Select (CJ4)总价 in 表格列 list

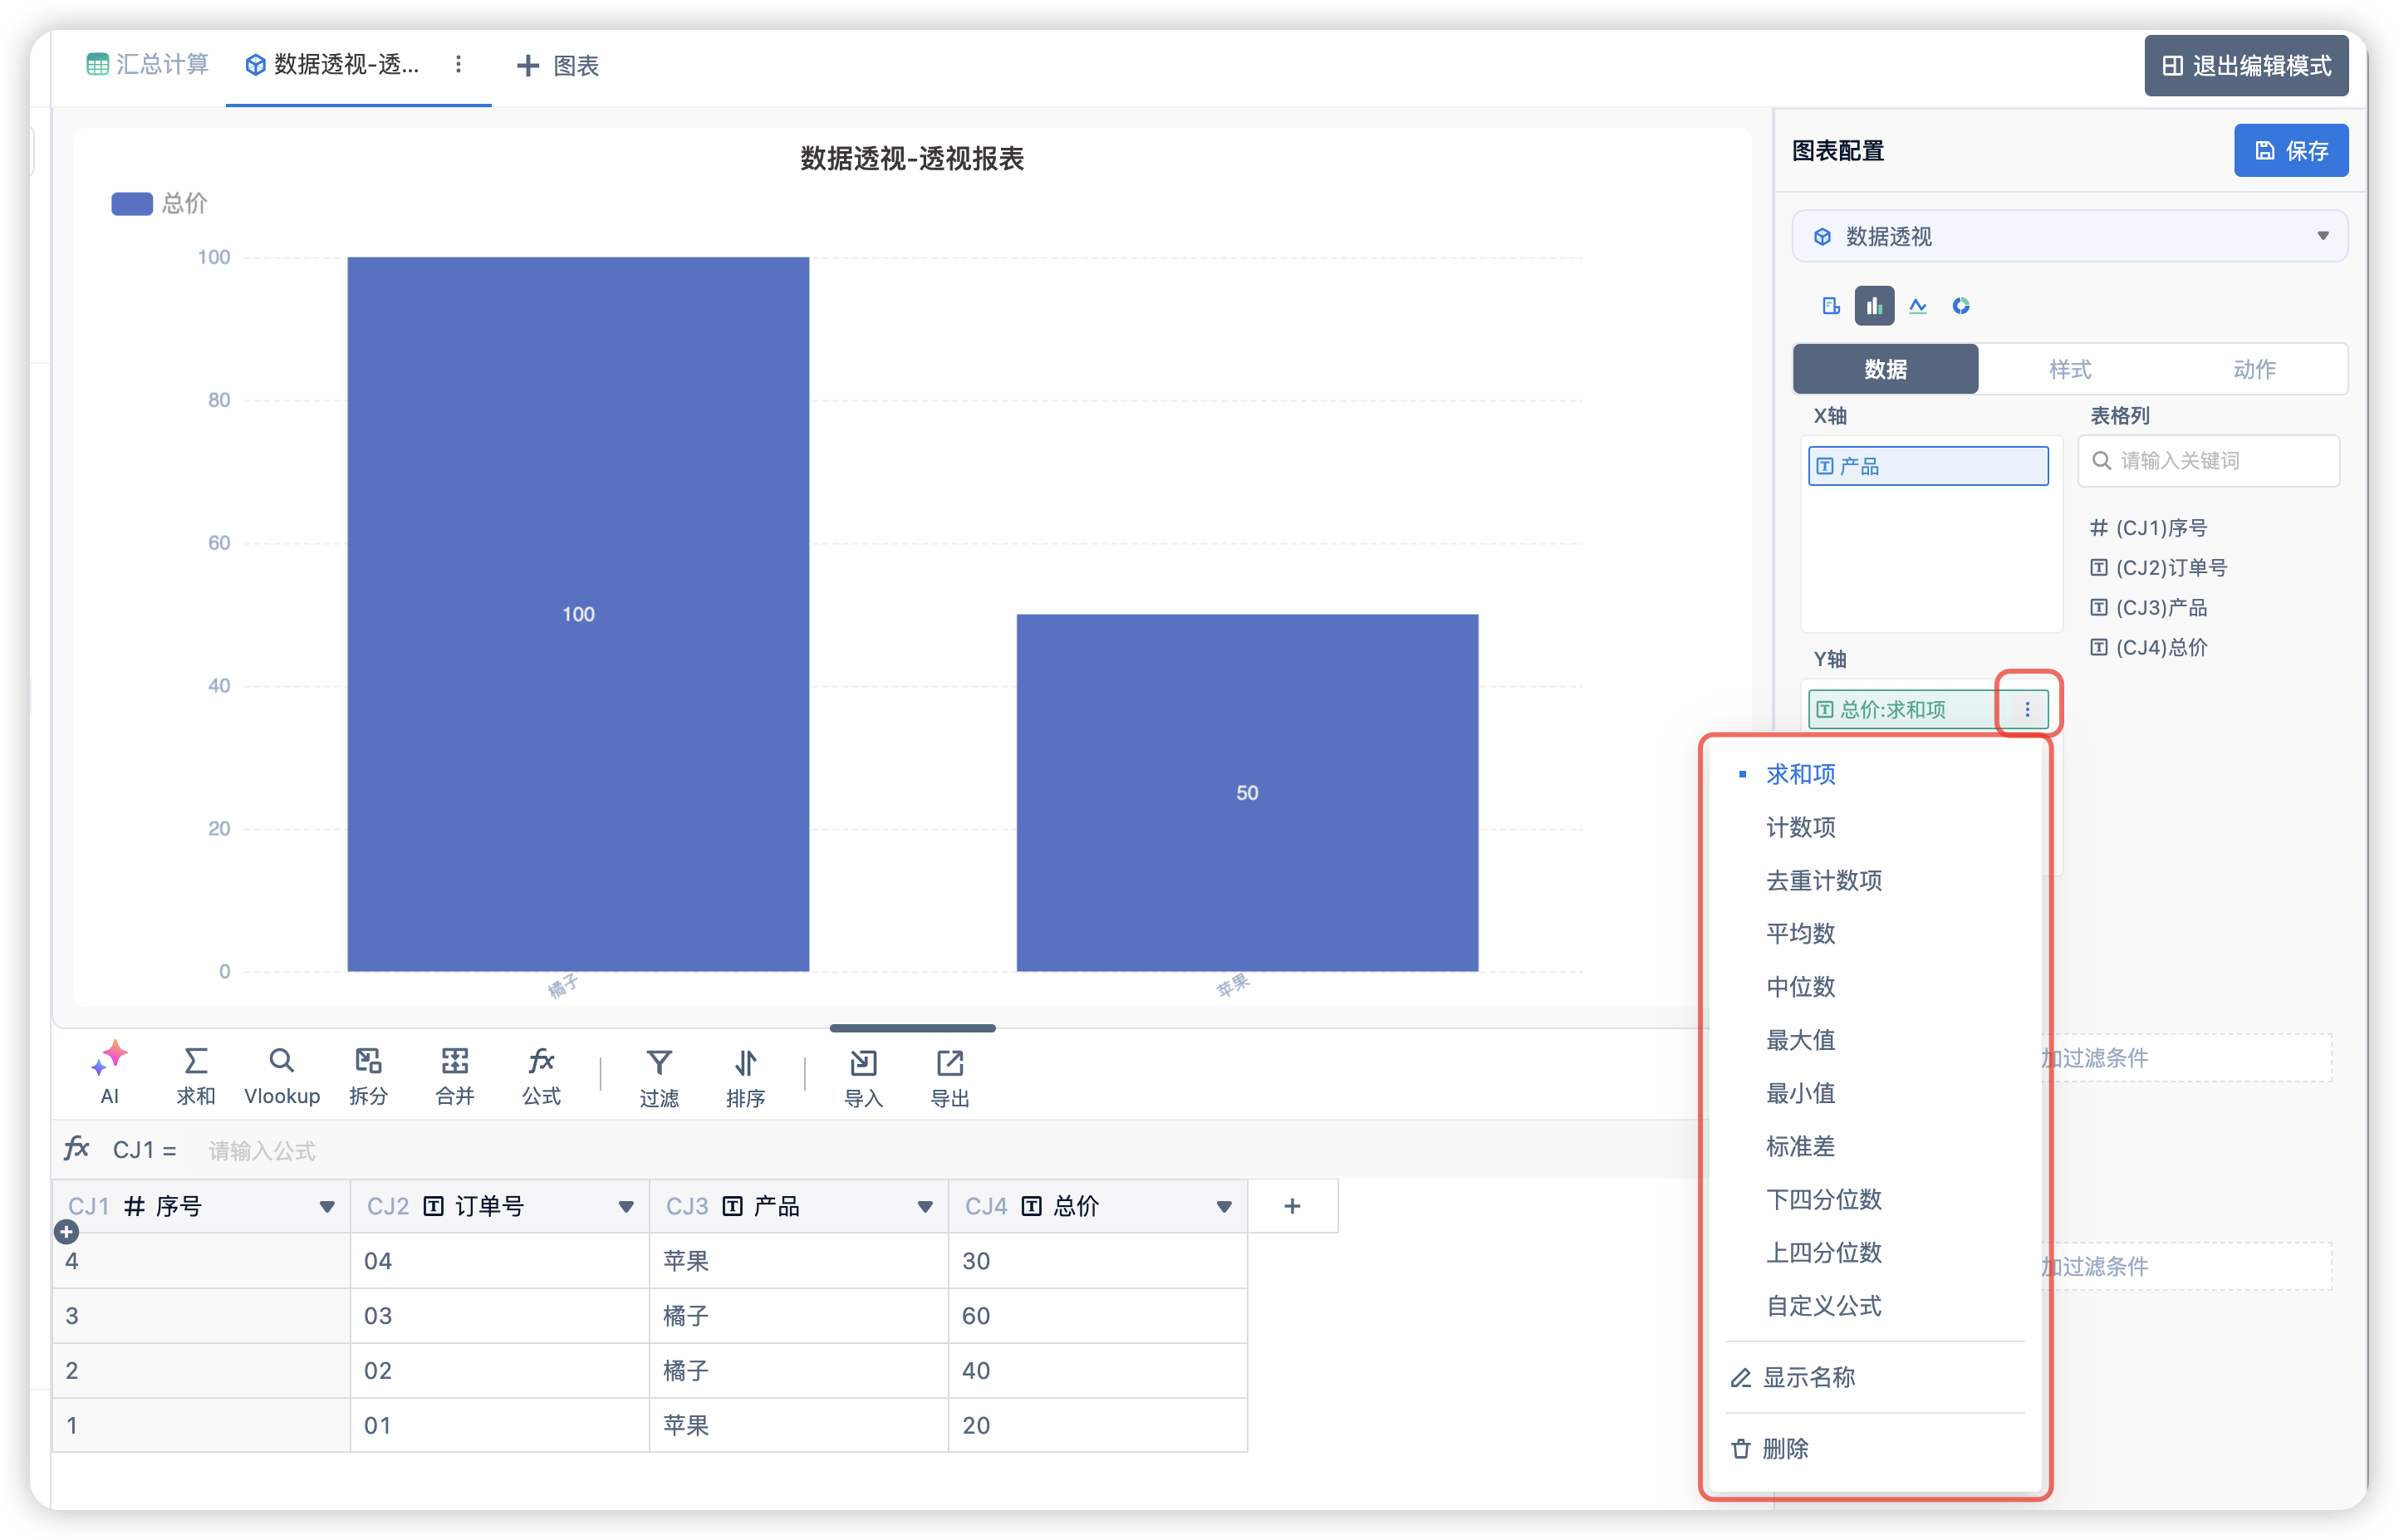tap(2148, 647)
